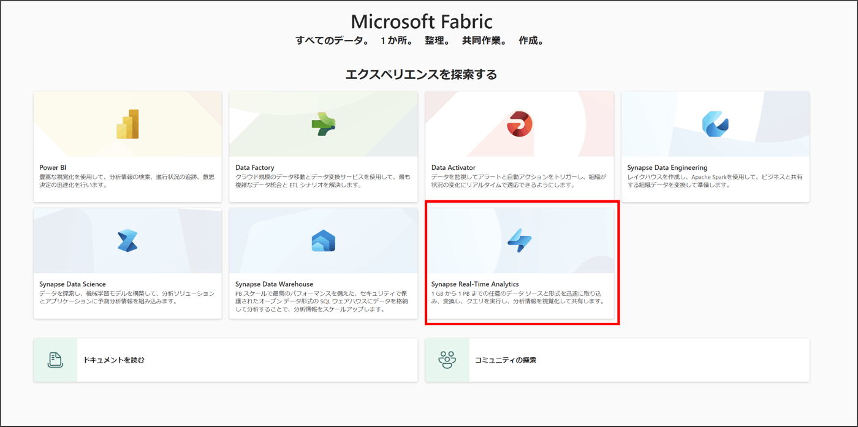
Task: Open the Synapse Data Warehouse title
Action: point(274,284)
